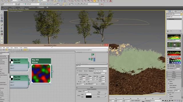Click the eye icon in the ribbon bar
The width and height of the screenshot is (183, 102).
[47, 7]
